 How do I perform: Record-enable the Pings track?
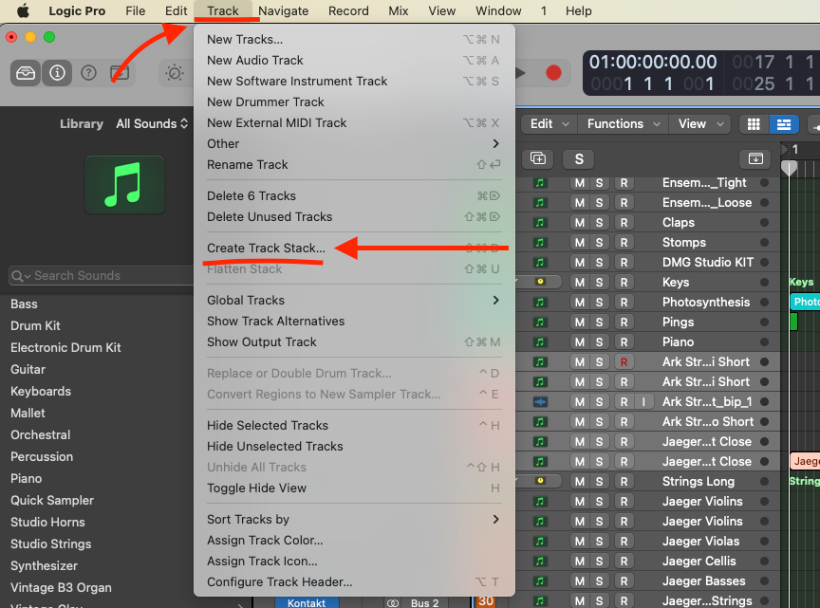click(x=624, y=322)
